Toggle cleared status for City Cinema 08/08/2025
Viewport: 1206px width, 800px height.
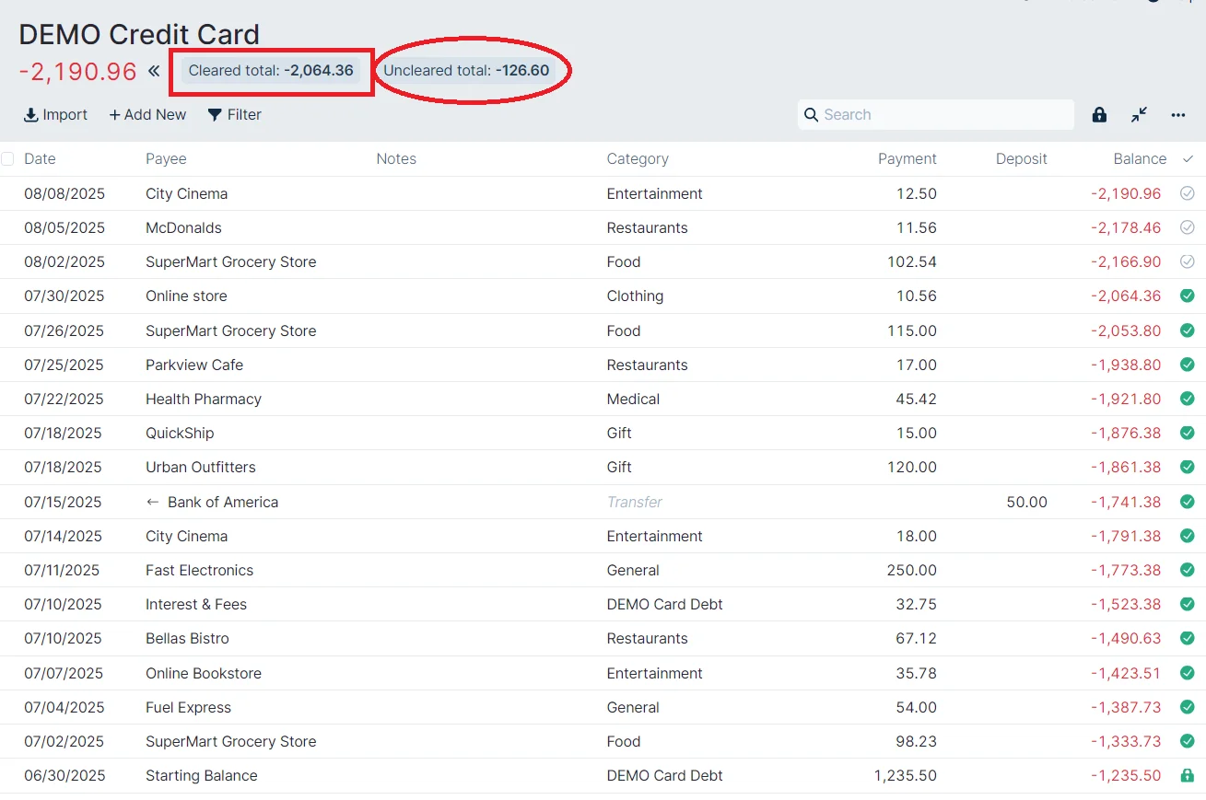1187,193
